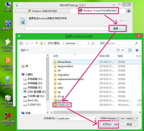
Task: Select V_DISK (Y:) drive
Action: (x=32, y=105)
